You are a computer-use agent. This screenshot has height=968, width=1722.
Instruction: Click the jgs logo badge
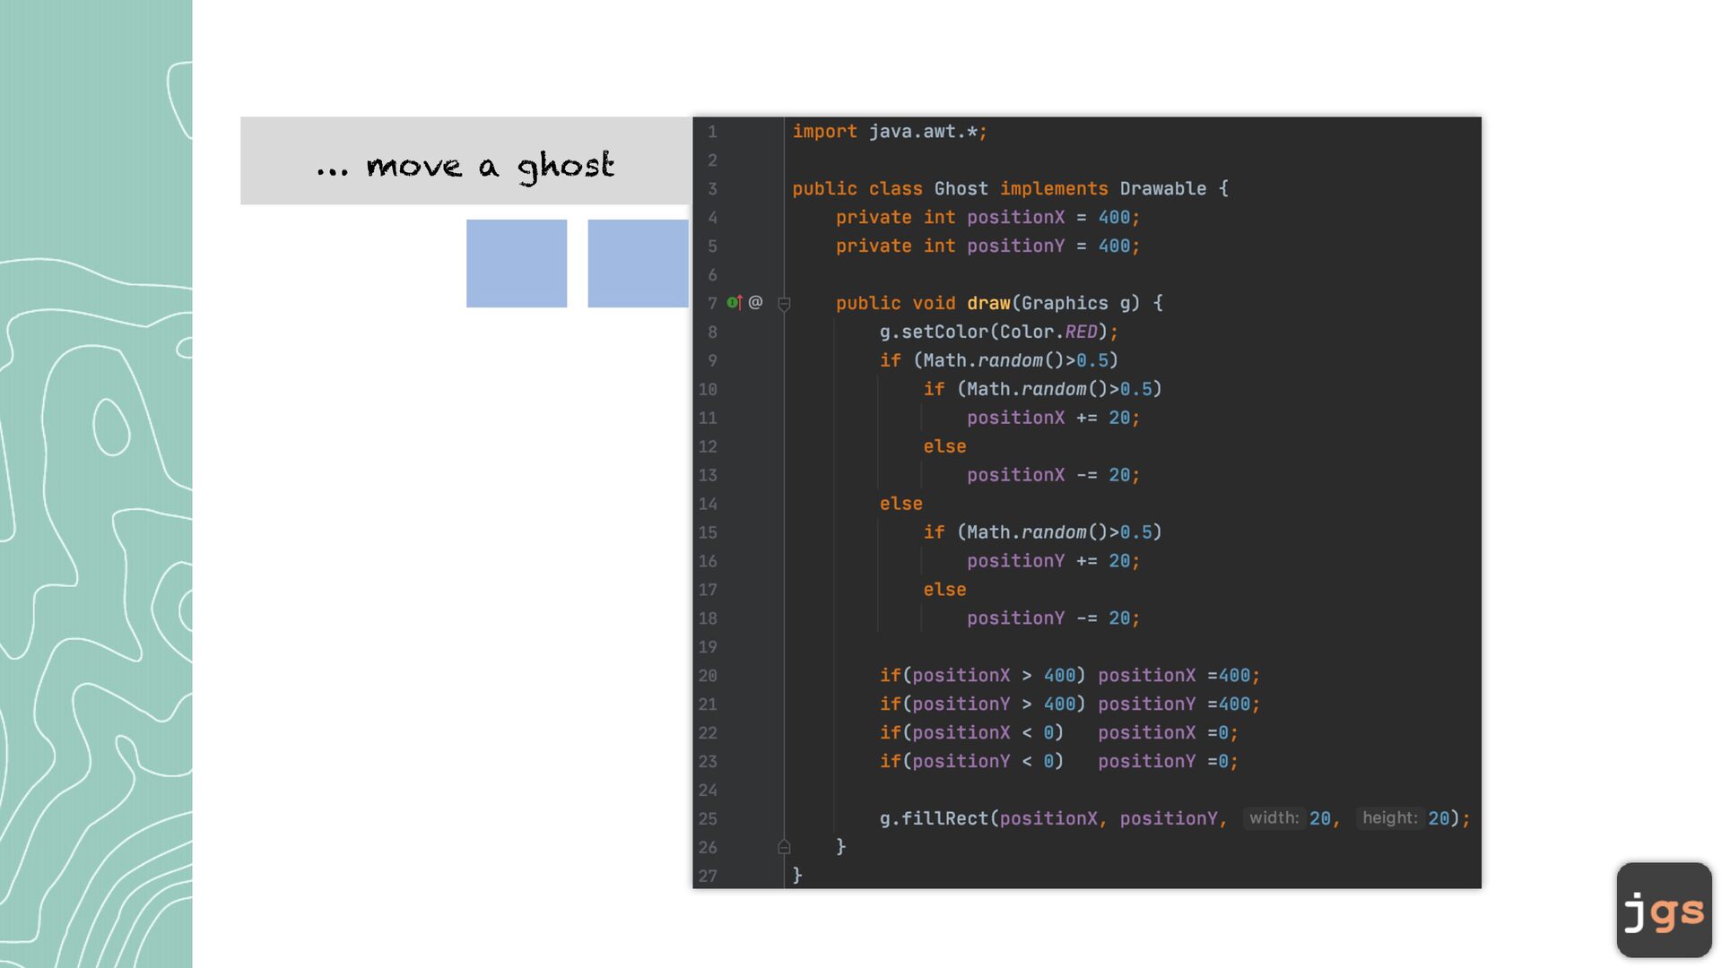coord(1664,910)
